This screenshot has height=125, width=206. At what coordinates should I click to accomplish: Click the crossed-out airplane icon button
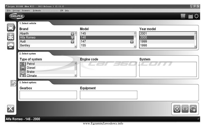click(177, 109)
